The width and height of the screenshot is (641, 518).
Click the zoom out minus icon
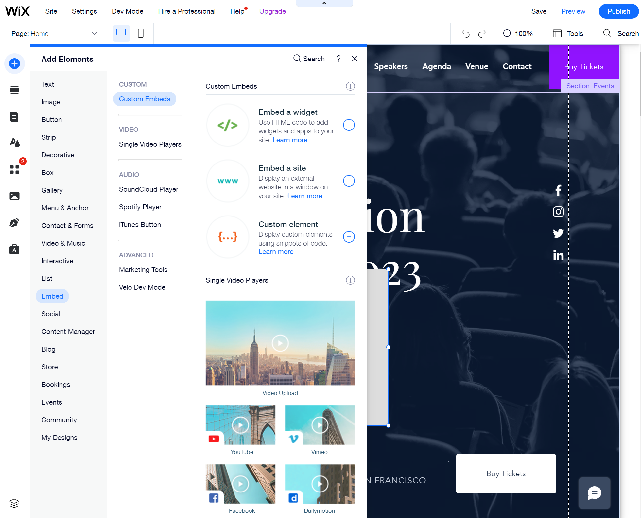(x=507, y=33)
